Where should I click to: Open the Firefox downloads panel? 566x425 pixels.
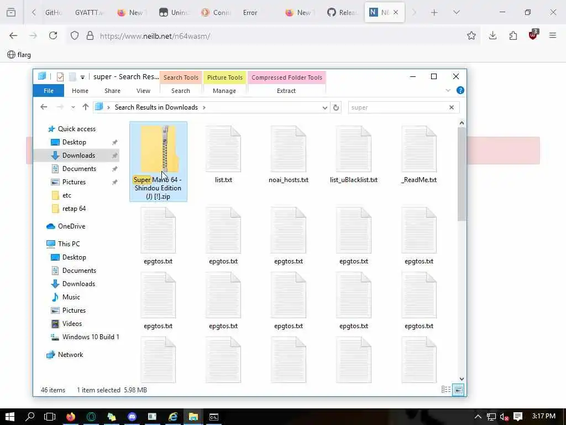492,35
